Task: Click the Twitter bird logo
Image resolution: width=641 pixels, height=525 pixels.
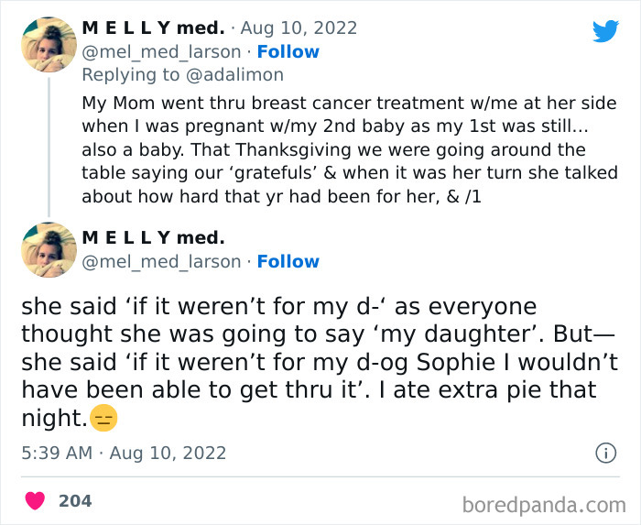Action: [605, 30]
